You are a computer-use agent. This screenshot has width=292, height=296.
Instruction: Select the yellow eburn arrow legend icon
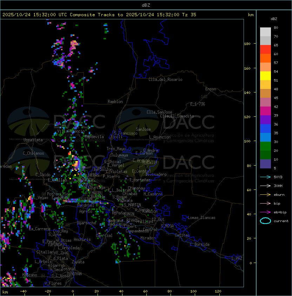(265, 195)
